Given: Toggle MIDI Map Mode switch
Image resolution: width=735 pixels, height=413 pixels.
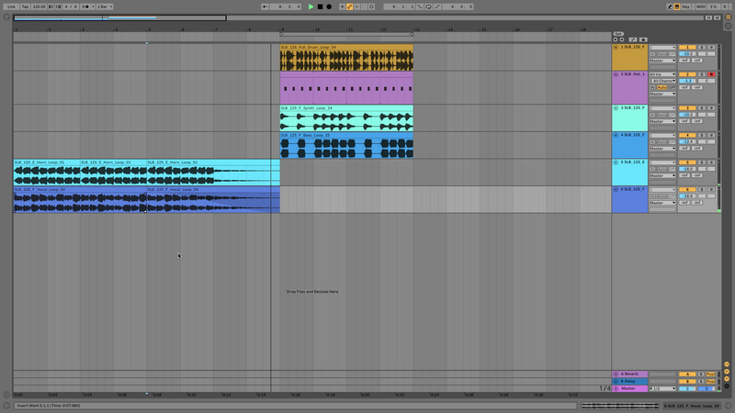Looking at the screenshot, I should tap(700, 6).
